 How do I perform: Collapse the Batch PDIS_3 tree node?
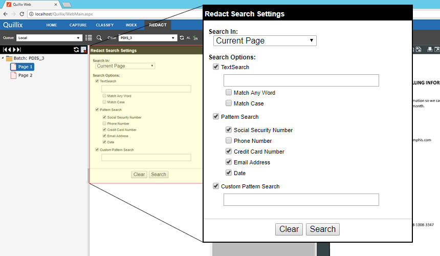point(3,58)
